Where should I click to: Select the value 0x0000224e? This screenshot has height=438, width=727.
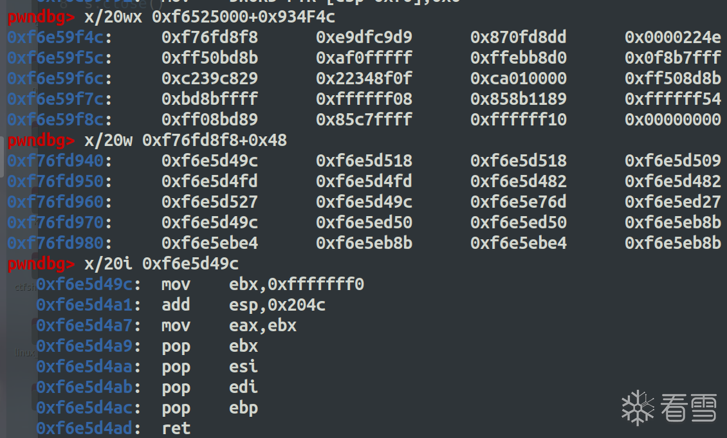click(x=672, y=37)
